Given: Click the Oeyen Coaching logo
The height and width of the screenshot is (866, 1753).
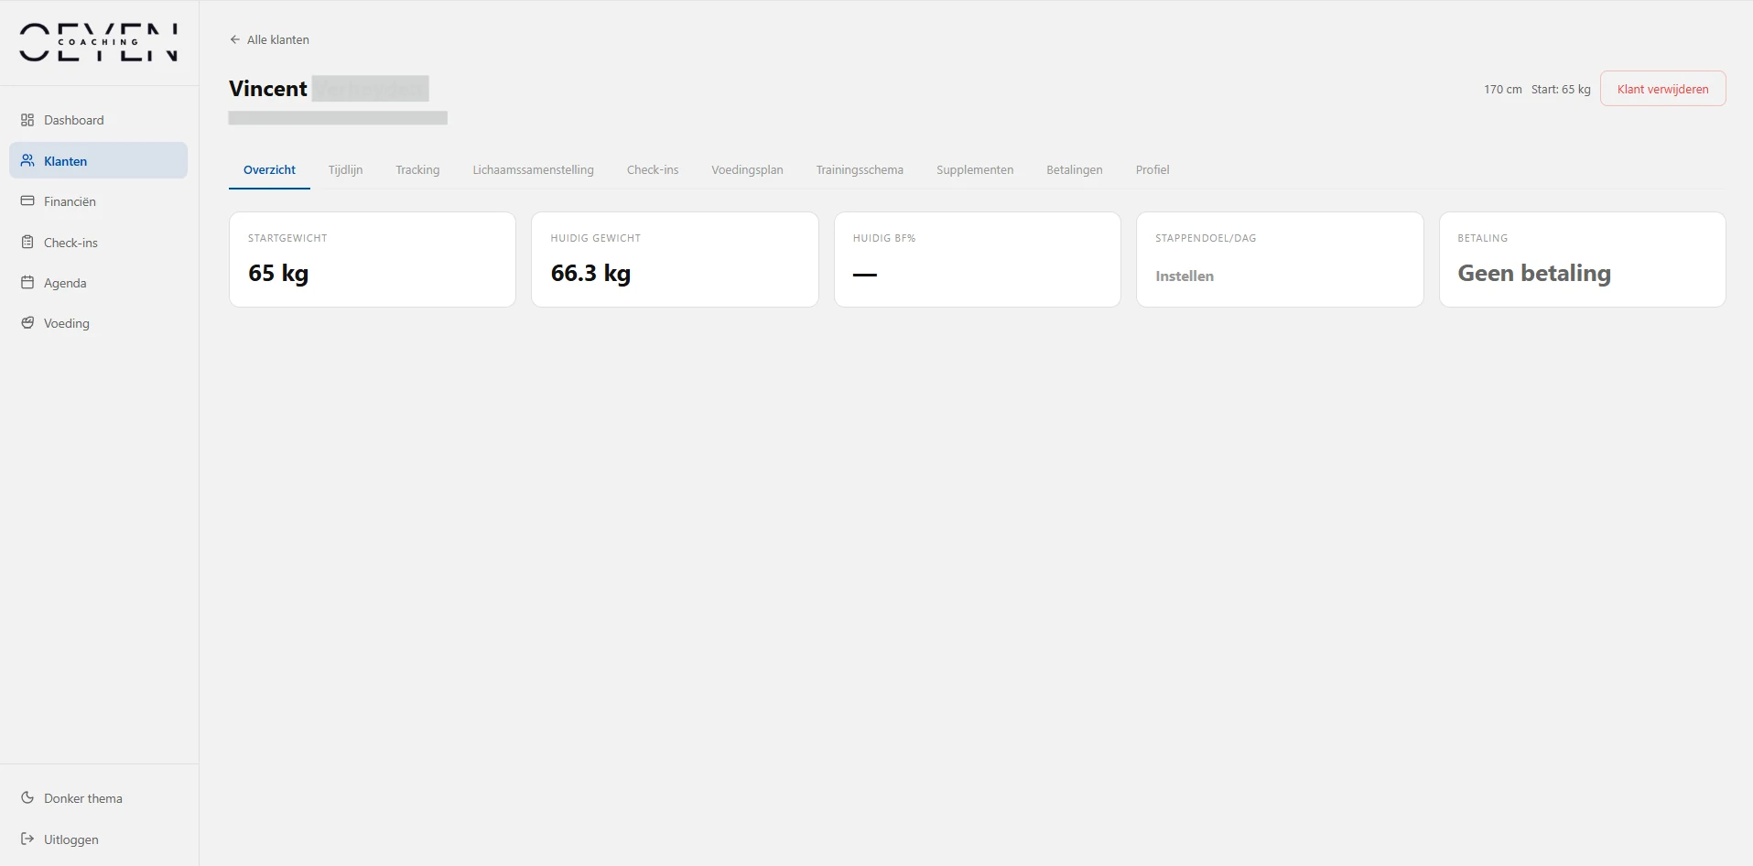Looking at the screenshot, I should pyautogui.click(x=99, y=42).
